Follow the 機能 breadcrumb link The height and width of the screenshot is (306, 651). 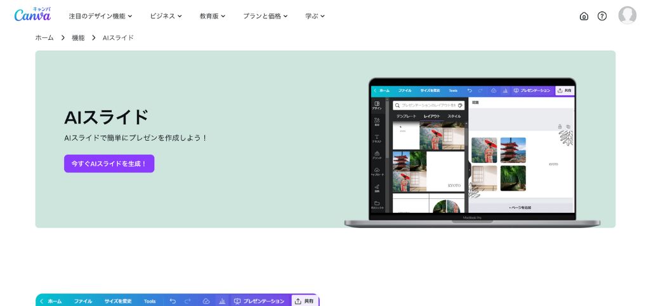[78, 38]
